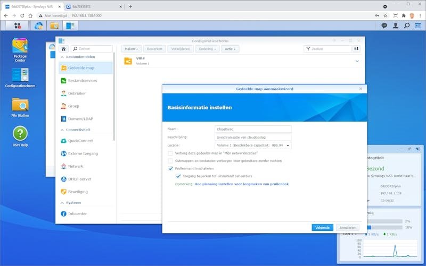426x266 pixels.
Task: Click the control panel sidebar search field
Action: 92,49
